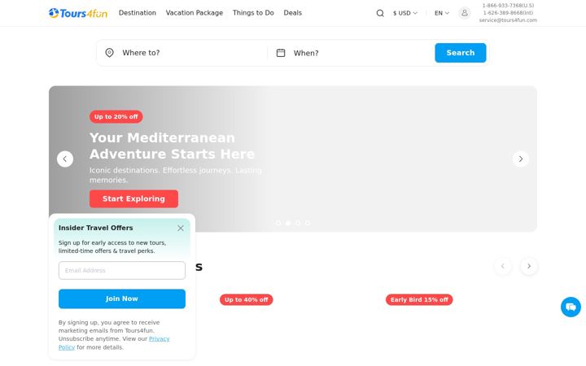This screenshot has width=586, height=366.
Task: Click the previous arrow of deals carousel
Action: pyautogui.click(x=503, y=266)
